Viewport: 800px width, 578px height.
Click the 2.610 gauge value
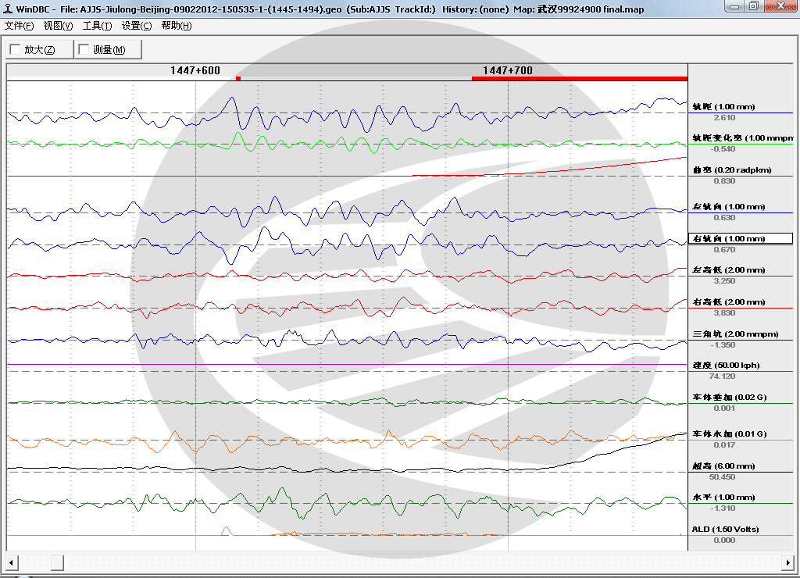[724, 118]
